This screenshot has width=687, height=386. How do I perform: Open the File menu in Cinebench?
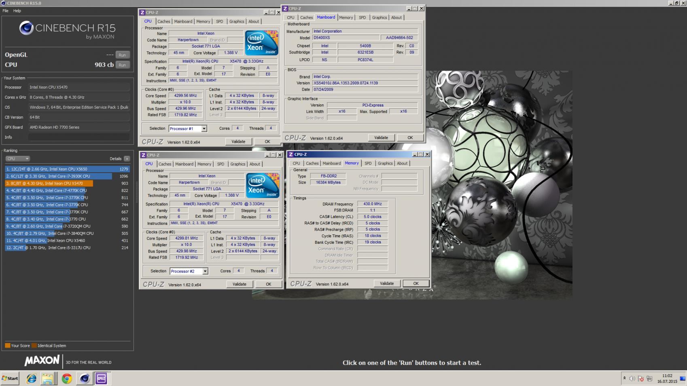[x=5, y=11]
